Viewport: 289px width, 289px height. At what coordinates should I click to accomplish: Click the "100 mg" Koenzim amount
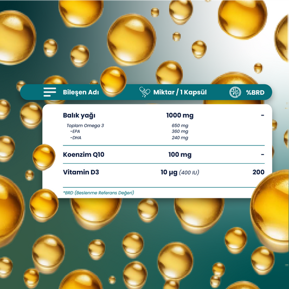point(180,155)
